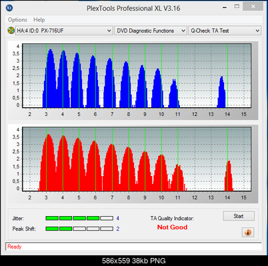Click the Jitter score value 4
268x266 pixels.
118,219
